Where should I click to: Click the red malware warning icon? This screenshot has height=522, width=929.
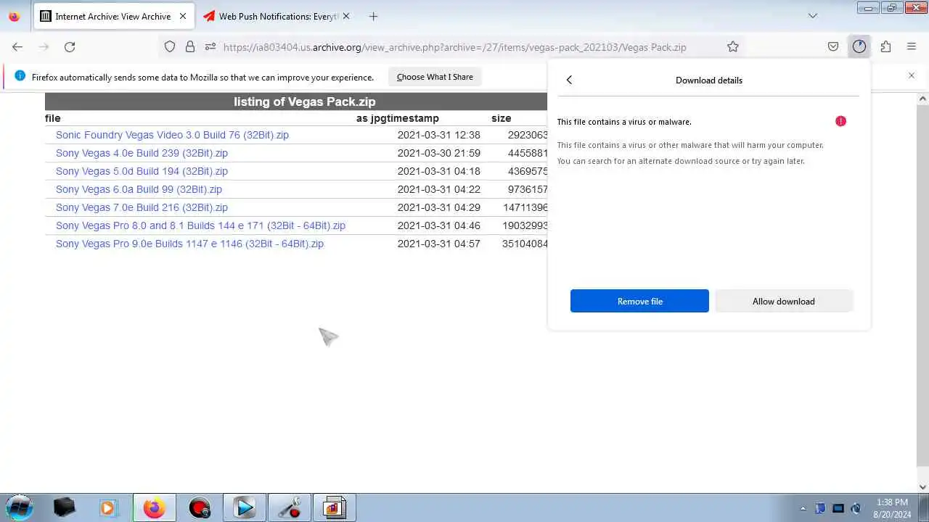pos(840,121)
